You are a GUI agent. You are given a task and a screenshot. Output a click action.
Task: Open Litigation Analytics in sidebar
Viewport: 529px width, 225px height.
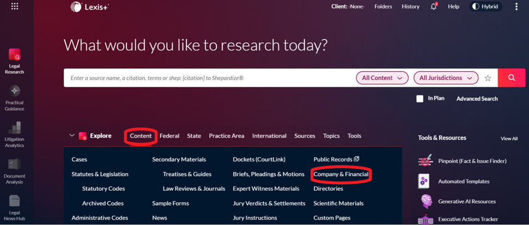15,134
